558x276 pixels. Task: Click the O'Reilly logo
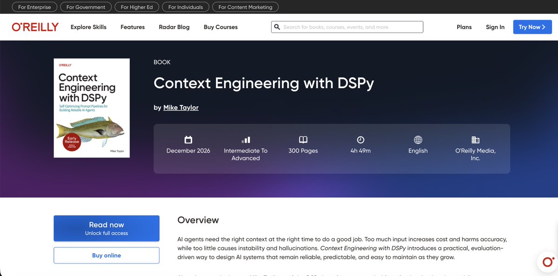(35, 27)
